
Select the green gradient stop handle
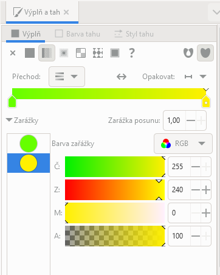pos(12,102)
